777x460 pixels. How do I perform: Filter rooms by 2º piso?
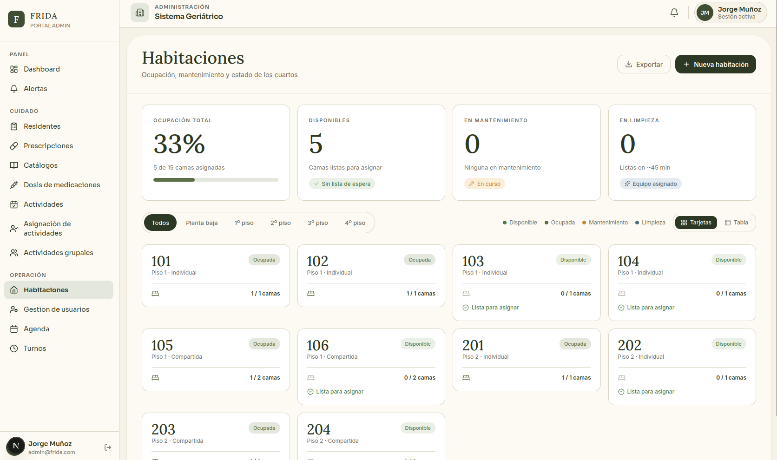[x=281, y=223]
